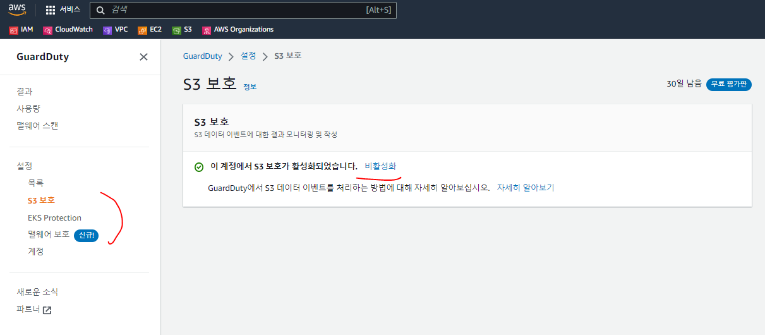765x335 pixels.
Task: Click the 무료 평가판 badge
Action: (729, 84)
